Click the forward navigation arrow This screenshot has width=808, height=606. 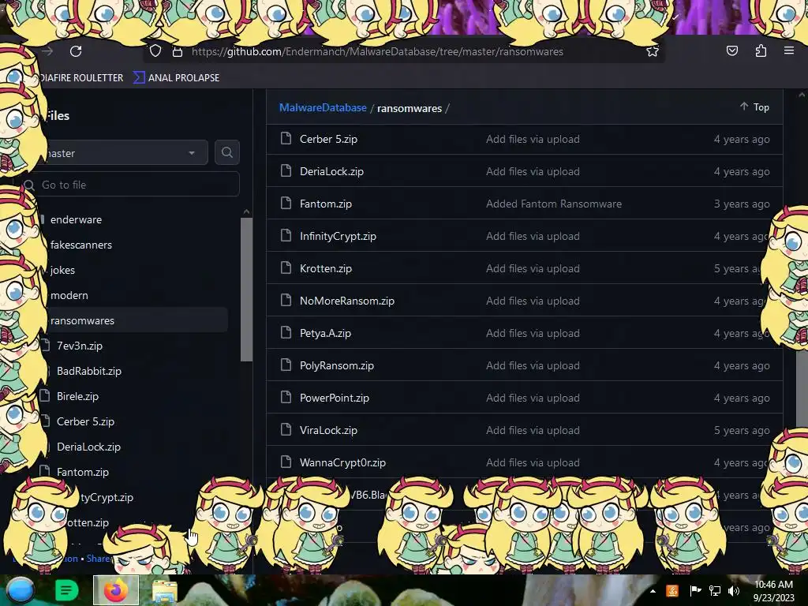coord(47,51)
